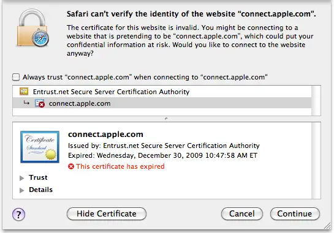This screenshot has width=334, height=233.
Task: Click the pane splitter handle between lists
Action: (166, 119)
